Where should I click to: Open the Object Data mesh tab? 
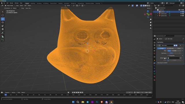pyautogui.click(x=154, y=74)
